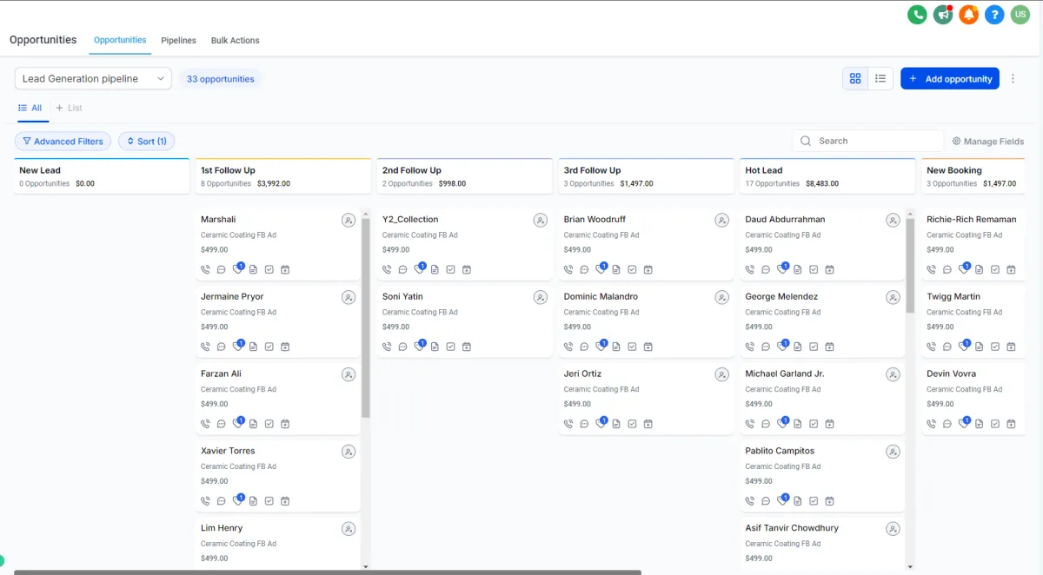Open the Lead Generation pipeline dropdown
The height and width of the screenshot is (575, 1043).
click(93, 79)
